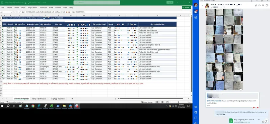Select the Zalo message text mentioning @Minh Phiên Bản Số
Viewport: 270px width, 124px height.
pos(232,102)
